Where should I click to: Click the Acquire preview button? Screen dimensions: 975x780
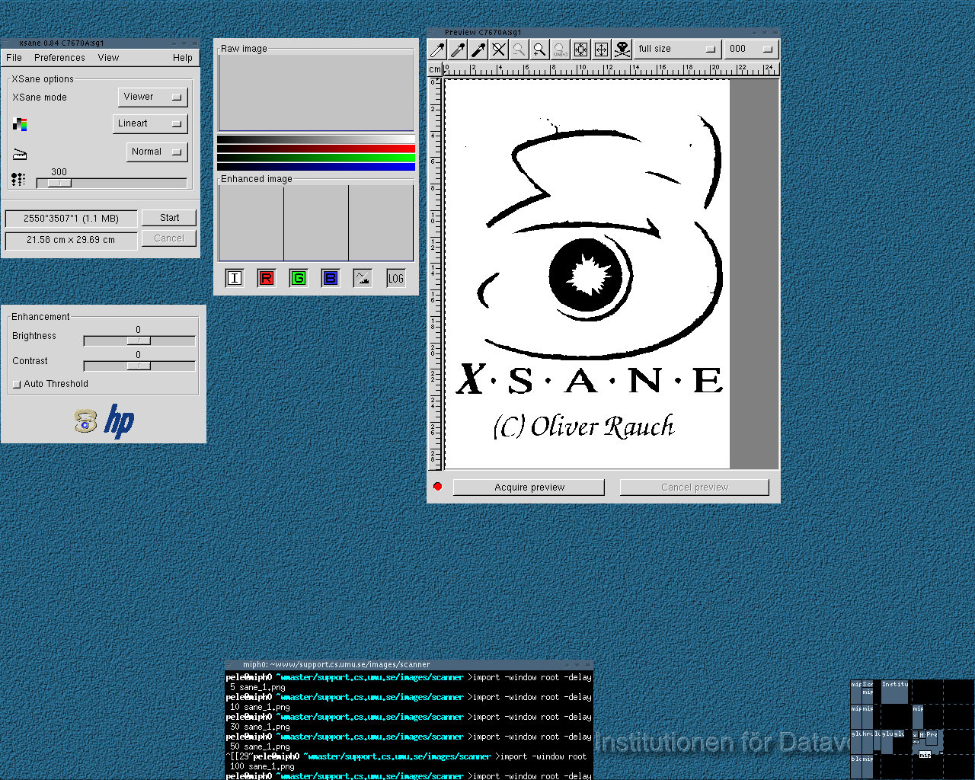tap(529, 487)
